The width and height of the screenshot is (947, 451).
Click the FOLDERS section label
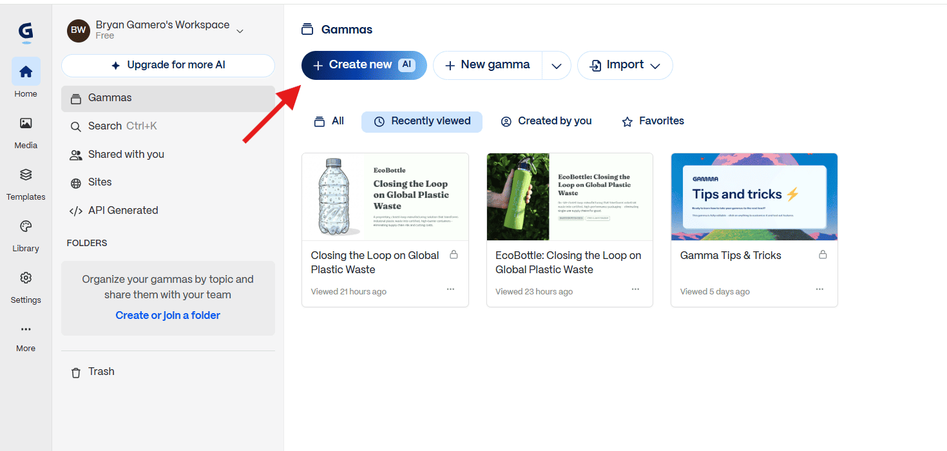(87, 243)
